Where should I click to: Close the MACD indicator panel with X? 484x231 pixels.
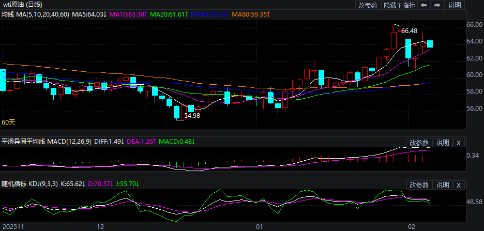pyautogui.click(x=459, y=143)
